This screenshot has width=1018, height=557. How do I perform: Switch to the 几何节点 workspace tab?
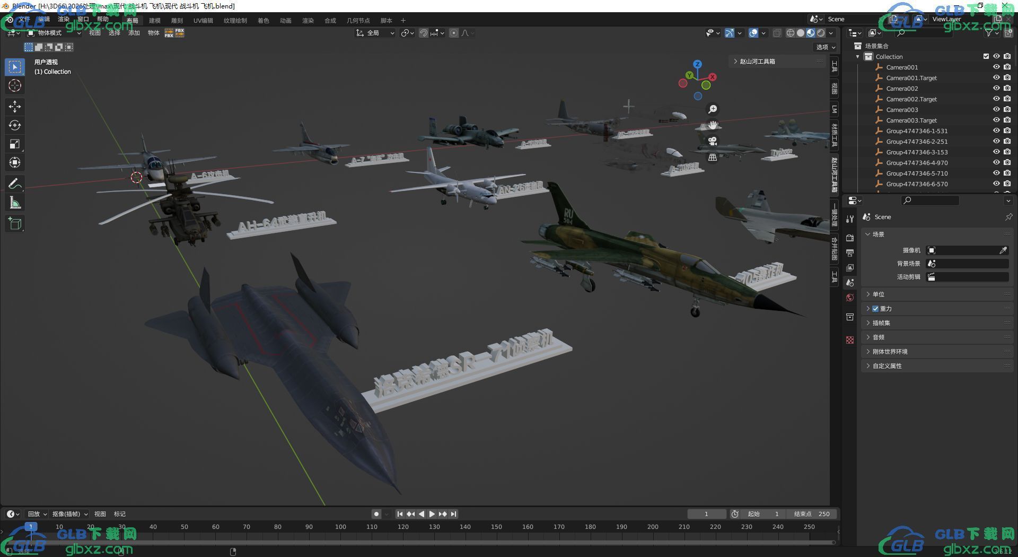coord(358,21)
